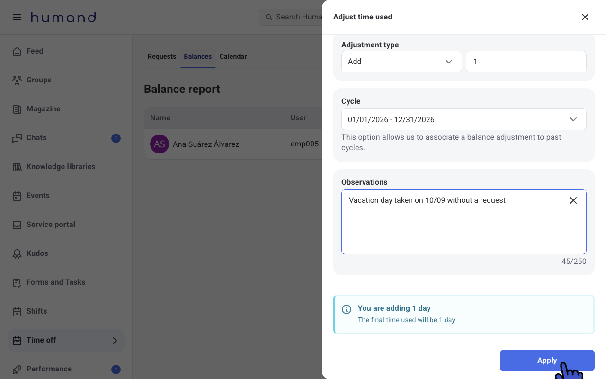
Task: Click the Search Humand field
Action: tap(291, 17)
